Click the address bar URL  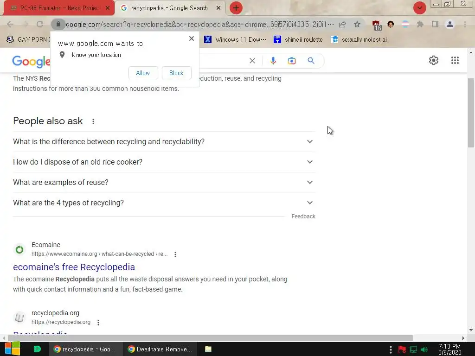pos(199,24)
